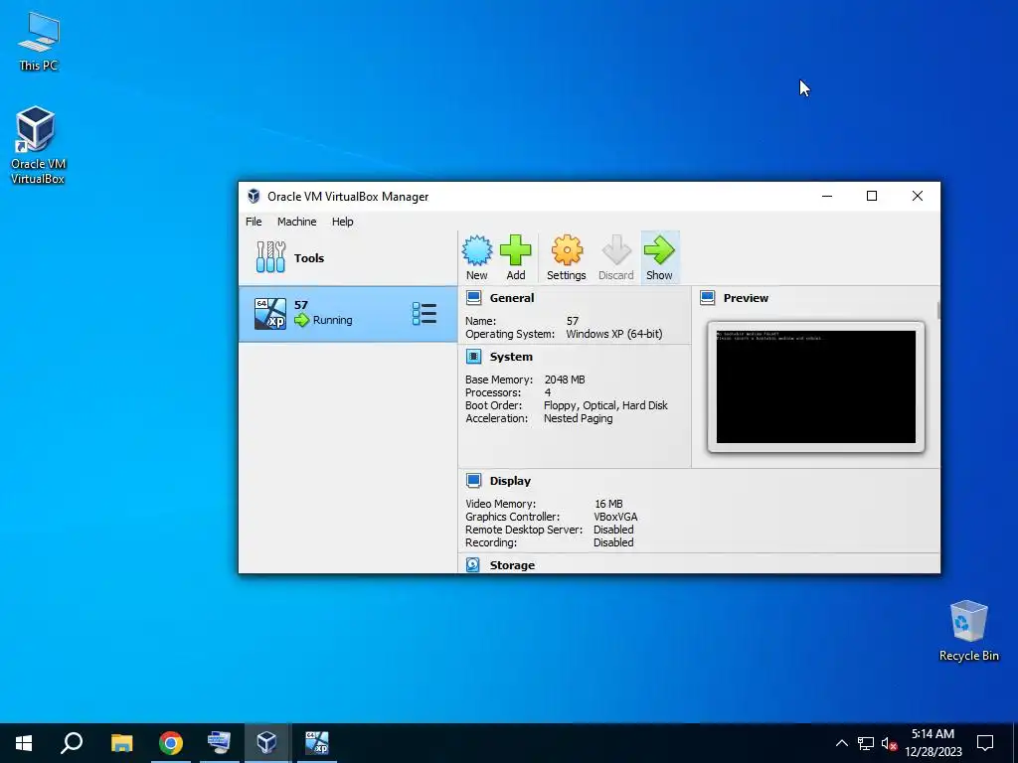Click the System section chip icon
Screen dimensions: 1018x763
pos(474,357)
